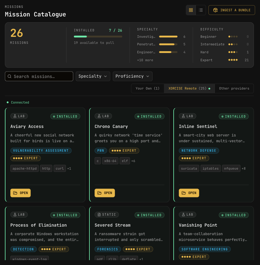This screenshot has width=260, height=265.
Task: Open the Proficiency filter dropdown
Action: pos(132,76)
